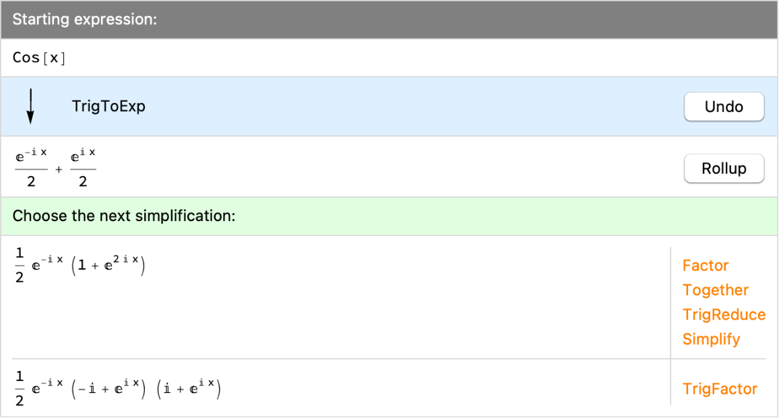Apply the Factor simplification
The width and height of the screenshot is (779, 418).
706,266
